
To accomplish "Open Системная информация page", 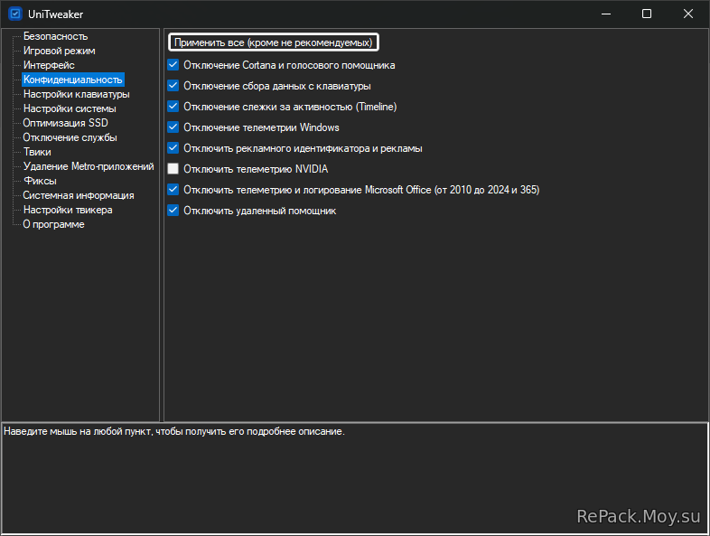I will pyautogui.click(x=79, y=195).
